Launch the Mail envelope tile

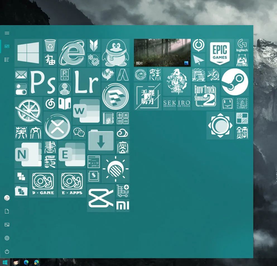click(x=21, y=75)
